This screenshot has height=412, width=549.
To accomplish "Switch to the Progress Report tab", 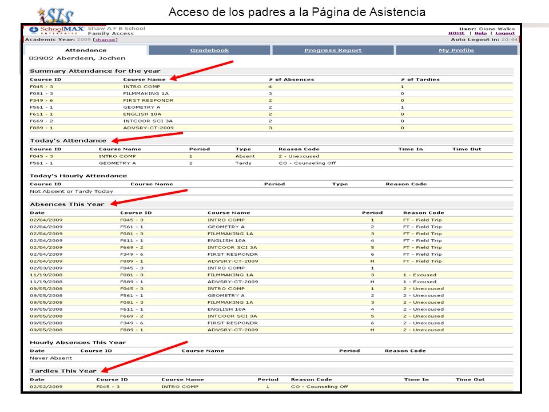I will tap(333, 50).
